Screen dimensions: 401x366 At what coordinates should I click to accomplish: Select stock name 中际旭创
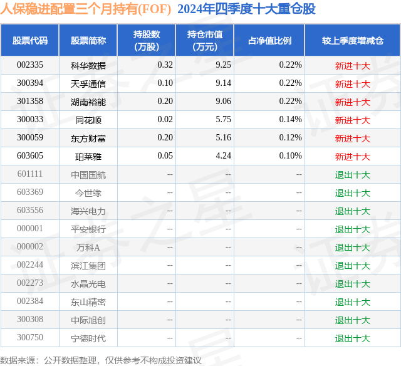pos(88,320)
